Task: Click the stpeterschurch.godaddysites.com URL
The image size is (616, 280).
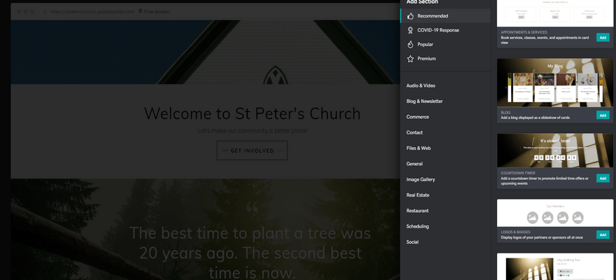Action: 92,12
